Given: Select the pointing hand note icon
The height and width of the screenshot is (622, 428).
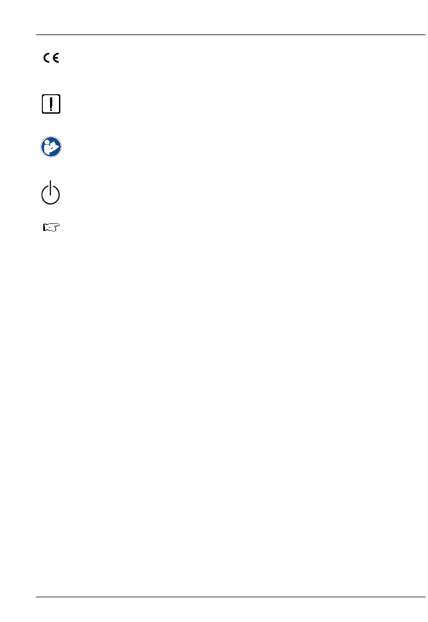Looking at the screenshot, I should 51,227.
